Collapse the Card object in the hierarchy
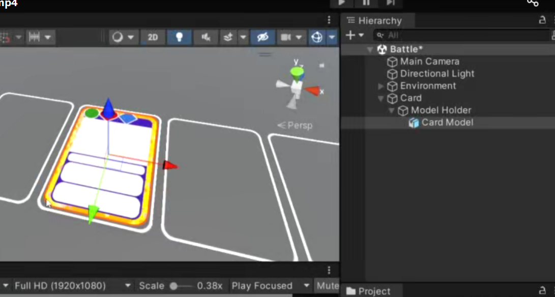Screen dimensions: 555x297 (381, 98)
